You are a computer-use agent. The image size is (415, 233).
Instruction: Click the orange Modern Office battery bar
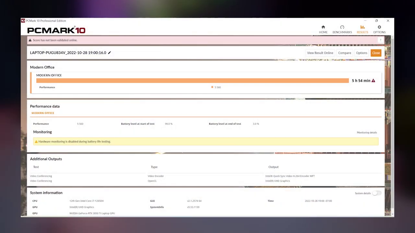point(192,81)
